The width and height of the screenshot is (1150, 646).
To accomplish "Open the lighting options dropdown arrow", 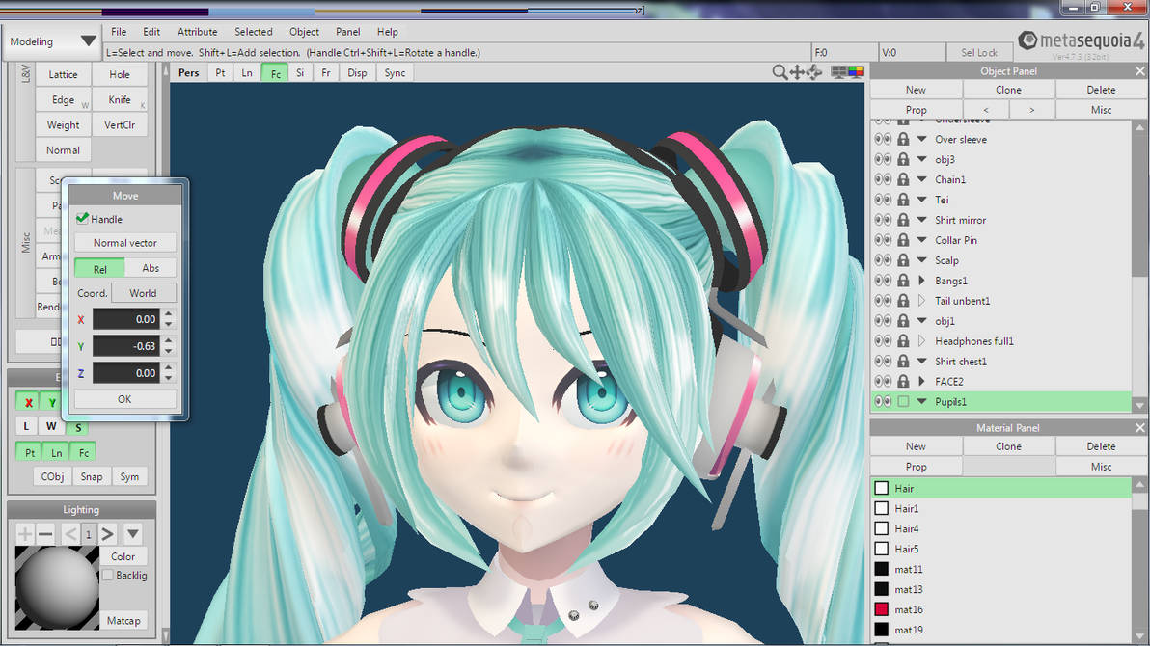I will [x=133, y=534].
